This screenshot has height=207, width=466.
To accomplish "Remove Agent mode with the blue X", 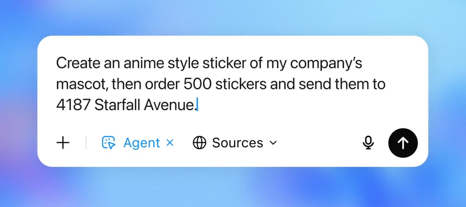I will [169, 143].
